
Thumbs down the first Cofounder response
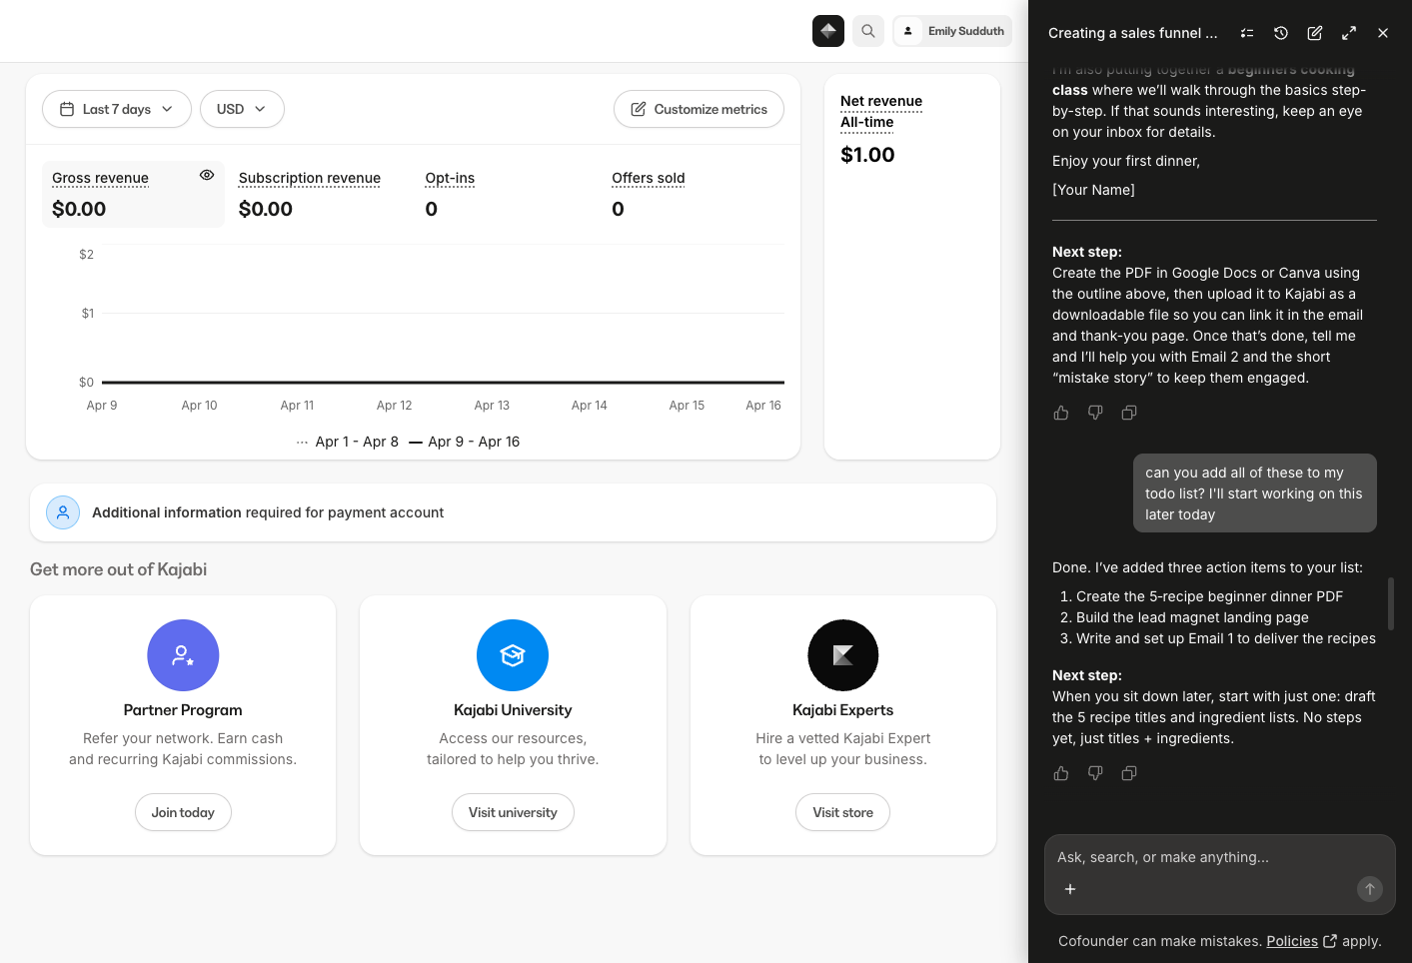(x=1095, y=413)
